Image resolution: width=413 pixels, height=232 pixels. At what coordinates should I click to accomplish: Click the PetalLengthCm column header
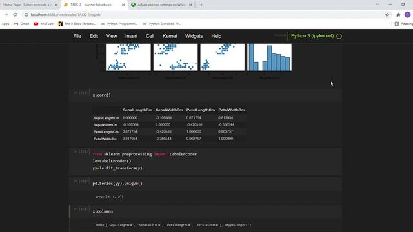click(x=201, y=110)
